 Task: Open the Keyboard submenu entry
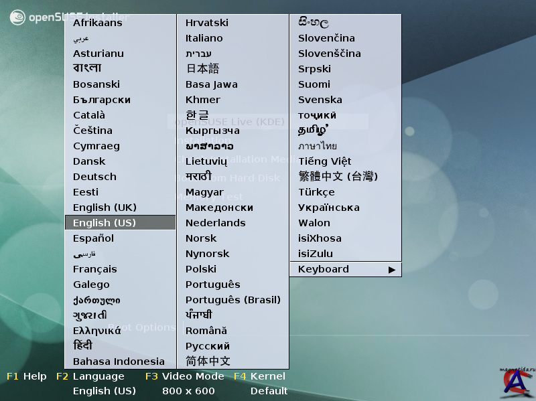(x=324, y=269)
